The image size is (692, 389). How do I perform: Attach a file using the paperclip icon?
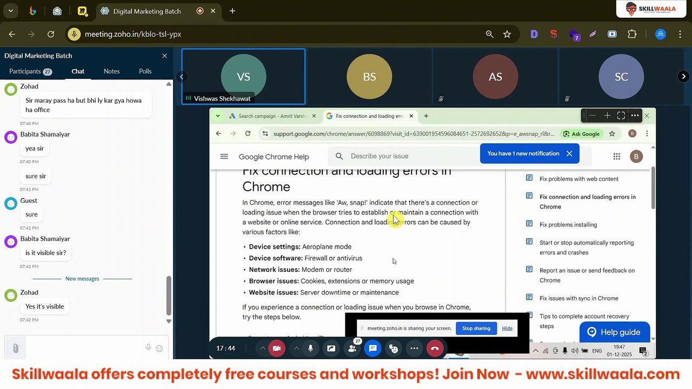click(16, 348)
